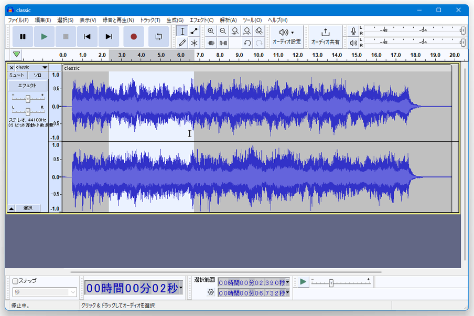Click the track 選択 button
474x316 pixels.
pyautogui.click(x=28, y=208)
